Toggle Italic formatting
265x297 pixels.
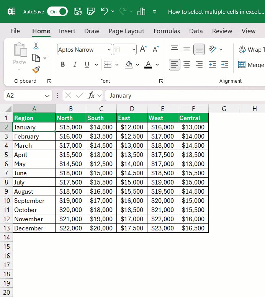tap(75, 65)
